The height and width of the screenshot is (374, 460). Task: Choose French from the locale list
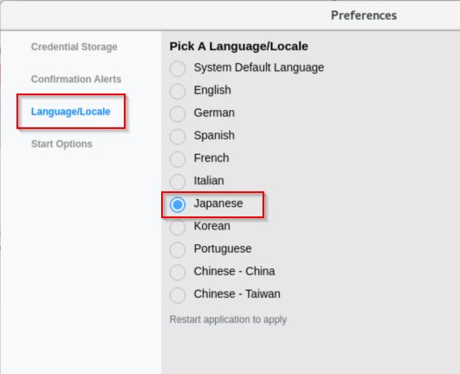[x=178, y=159]
